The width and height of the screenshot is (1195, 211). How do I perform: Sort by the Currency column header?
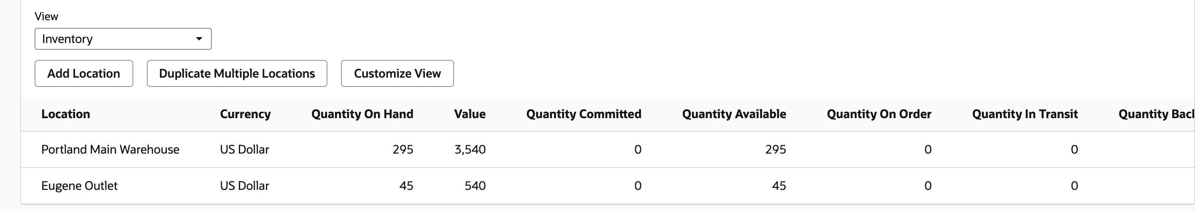coord(246,114)
